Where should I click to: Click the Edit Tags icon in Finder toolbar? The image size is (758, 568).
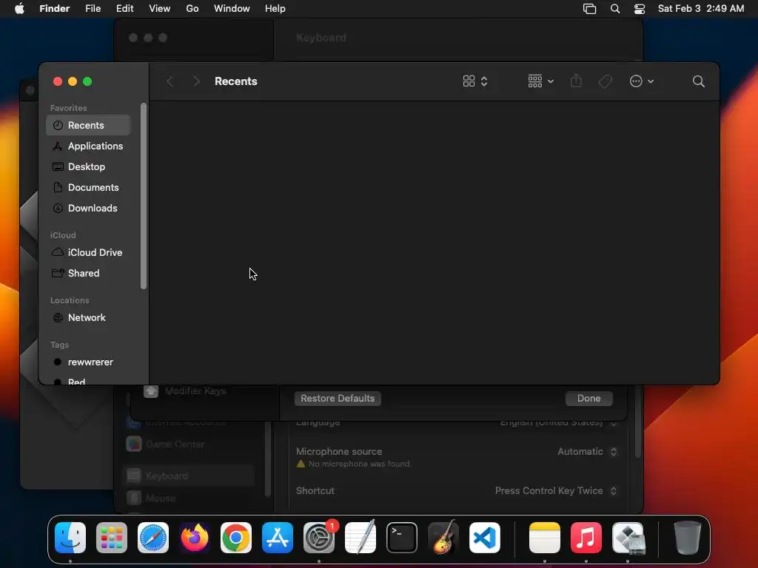click(x=605, y=81)
